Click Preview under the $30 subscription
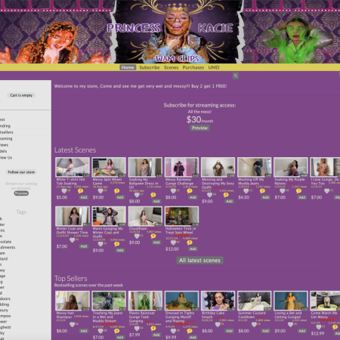Image resolution: width=340 pixels, height=340 pixels. [199, 128]
